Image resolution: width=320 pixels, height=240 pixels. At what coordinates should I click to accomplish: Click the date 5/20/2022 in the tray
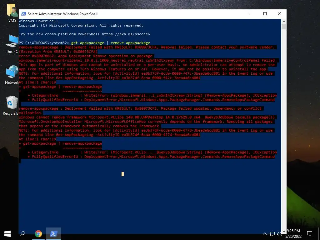coord(293,237)
